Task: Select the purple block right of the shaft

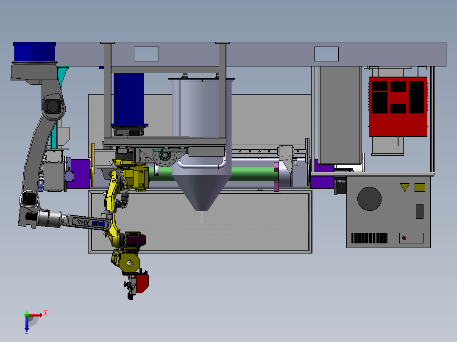Action: (322, 177)
